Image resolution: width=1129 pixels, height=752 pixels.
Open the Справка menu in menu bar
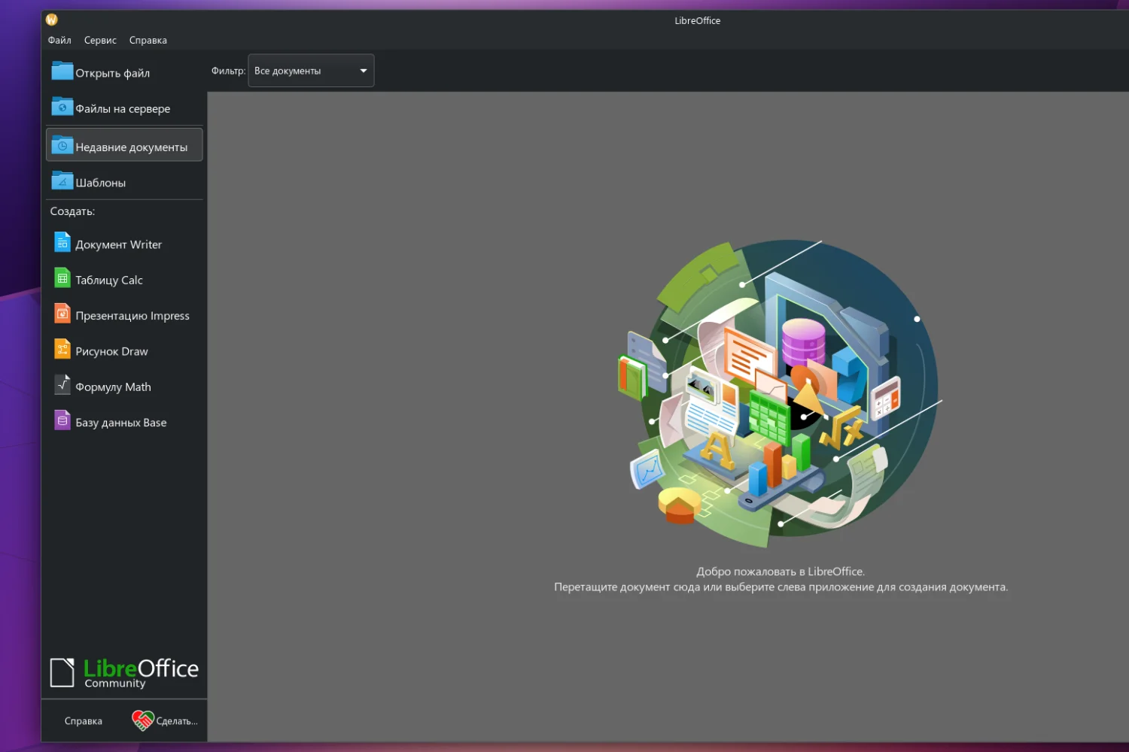[148, 40]
